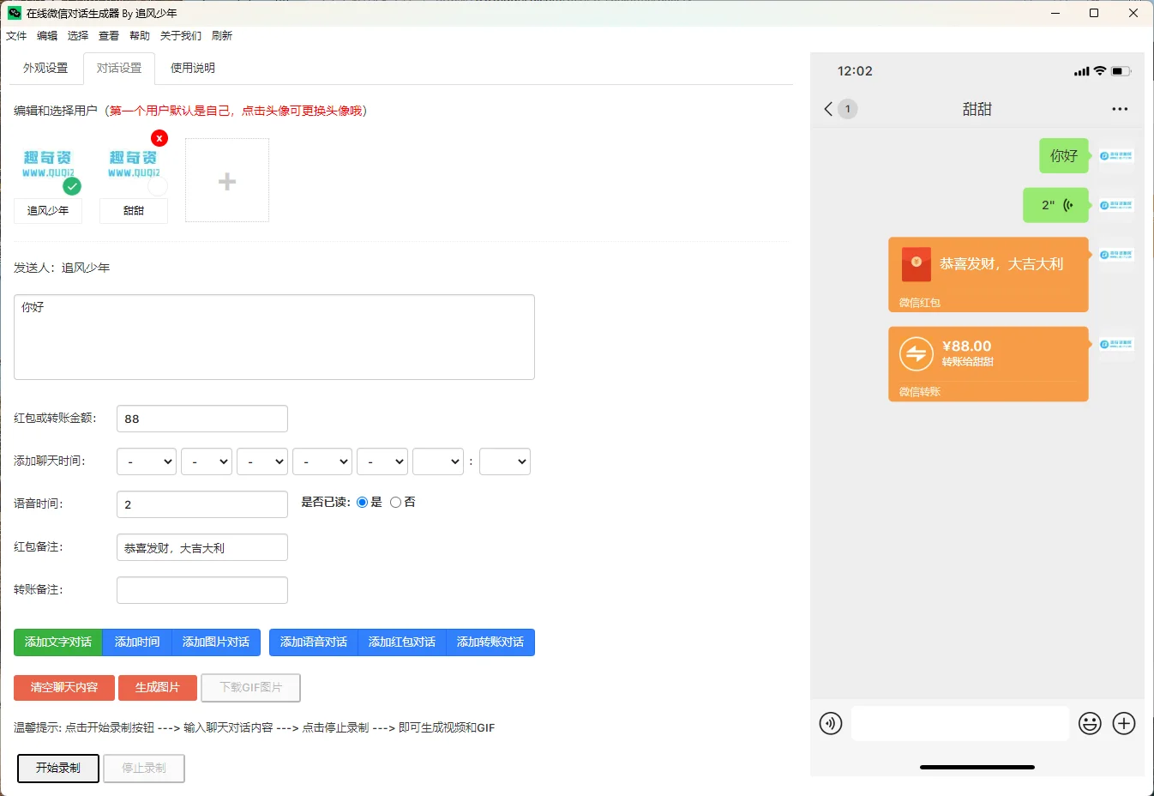Click the 转账备注 input field
1154x796 pixels.
click(201, 589)
